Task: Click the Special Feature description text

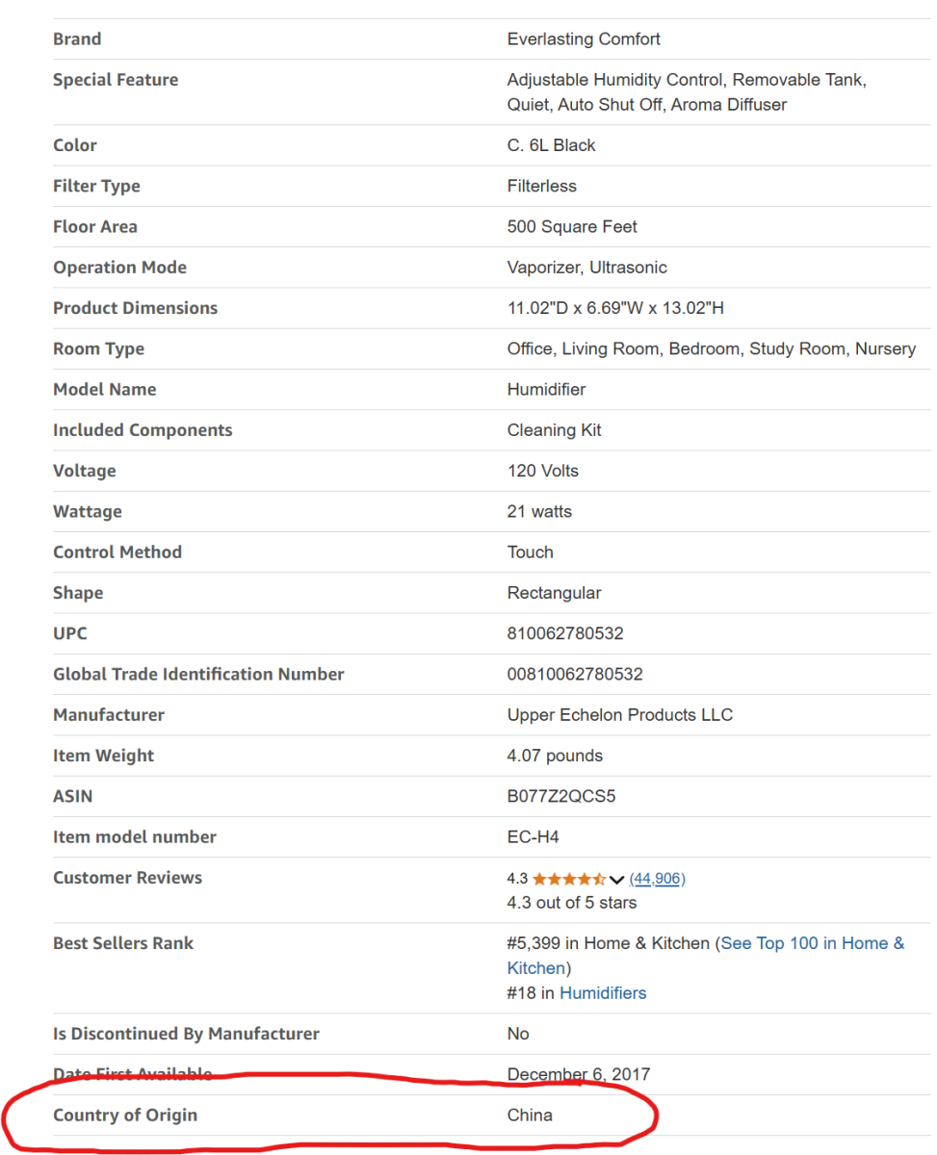Action: click(687, 92)
